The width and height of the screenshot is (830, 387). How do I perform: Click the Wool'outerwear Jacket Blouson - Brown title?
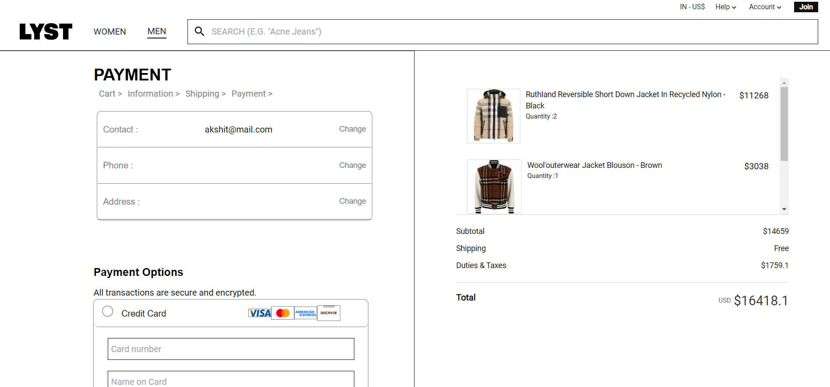click(595, 165)
